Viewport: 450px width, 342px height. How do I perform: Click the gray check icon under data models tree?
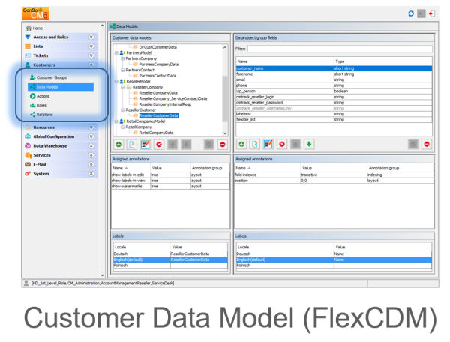coord(209,144)
